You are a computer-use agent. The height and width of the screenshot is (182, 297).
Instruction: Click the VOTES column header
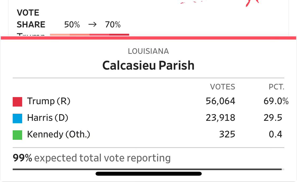point(222,87)
